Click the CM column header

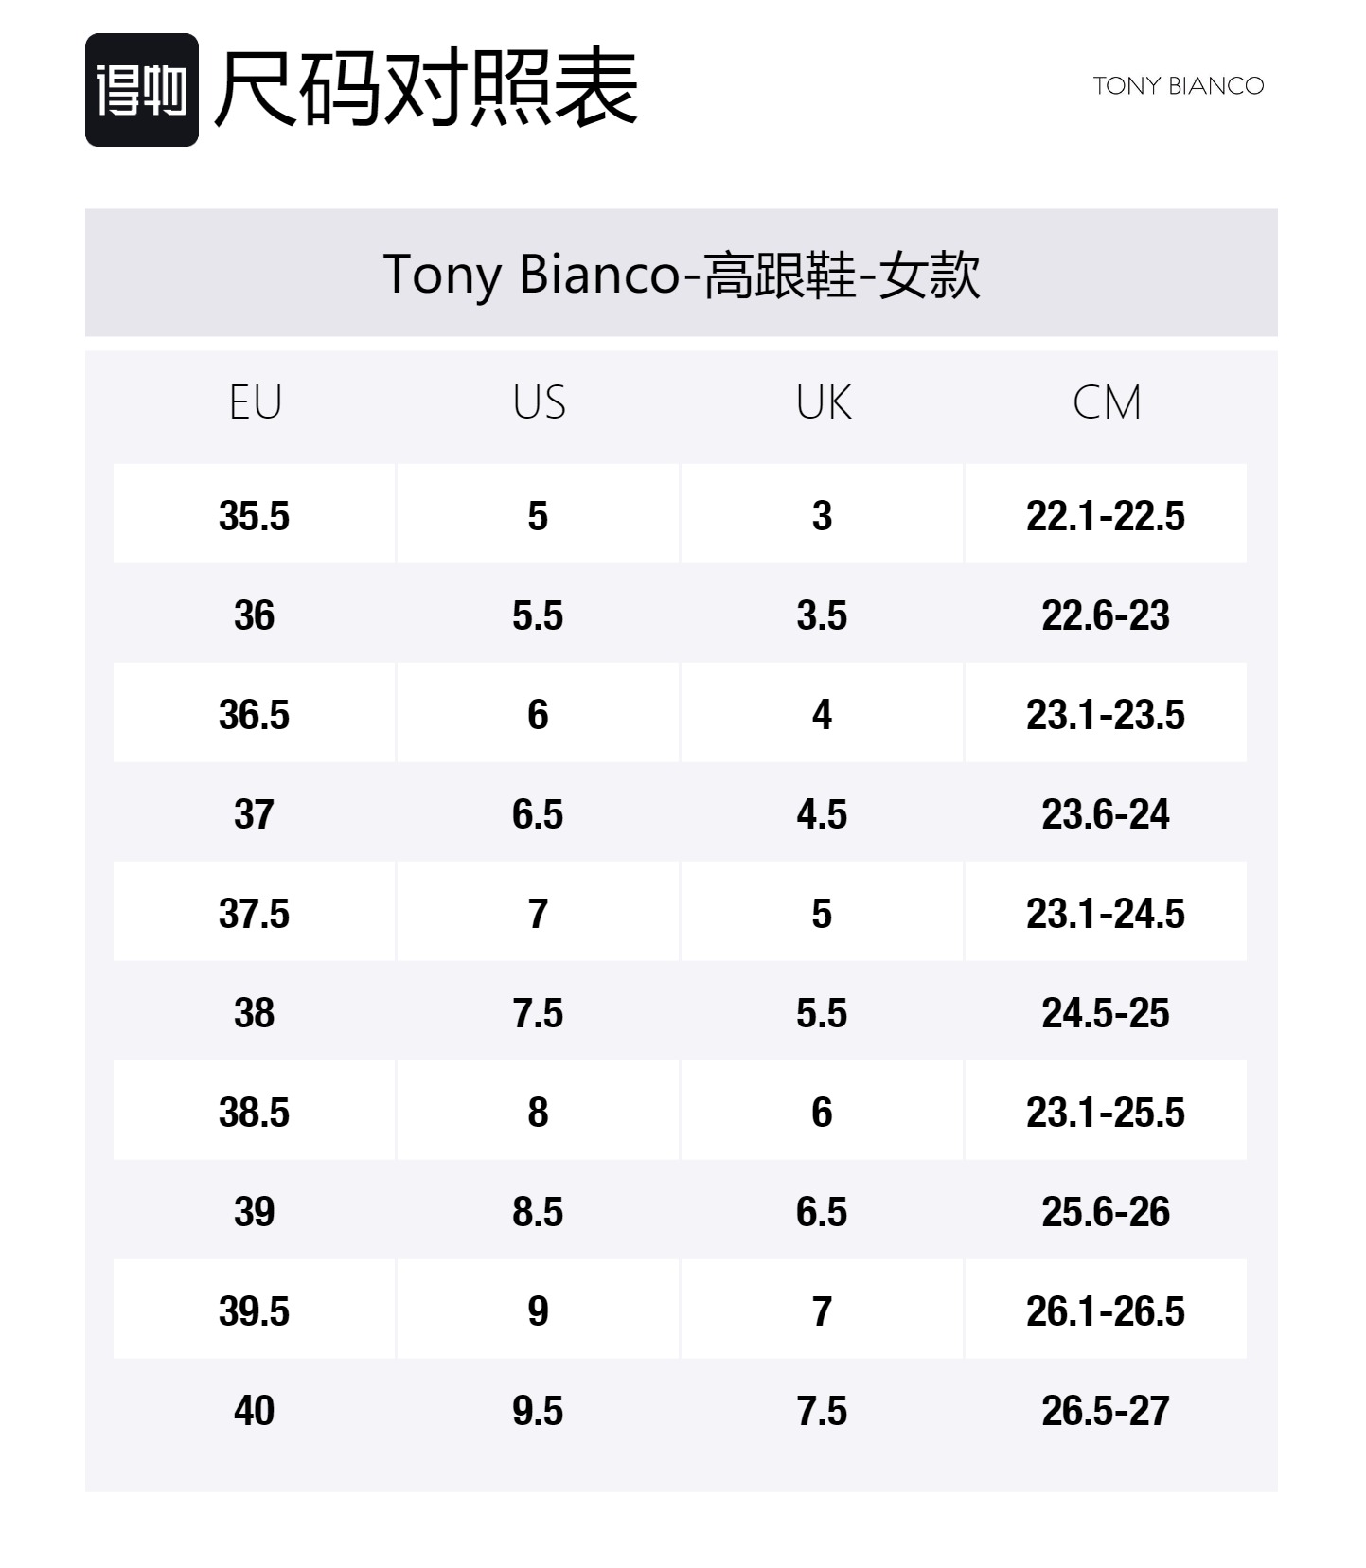coord(1107,402)
